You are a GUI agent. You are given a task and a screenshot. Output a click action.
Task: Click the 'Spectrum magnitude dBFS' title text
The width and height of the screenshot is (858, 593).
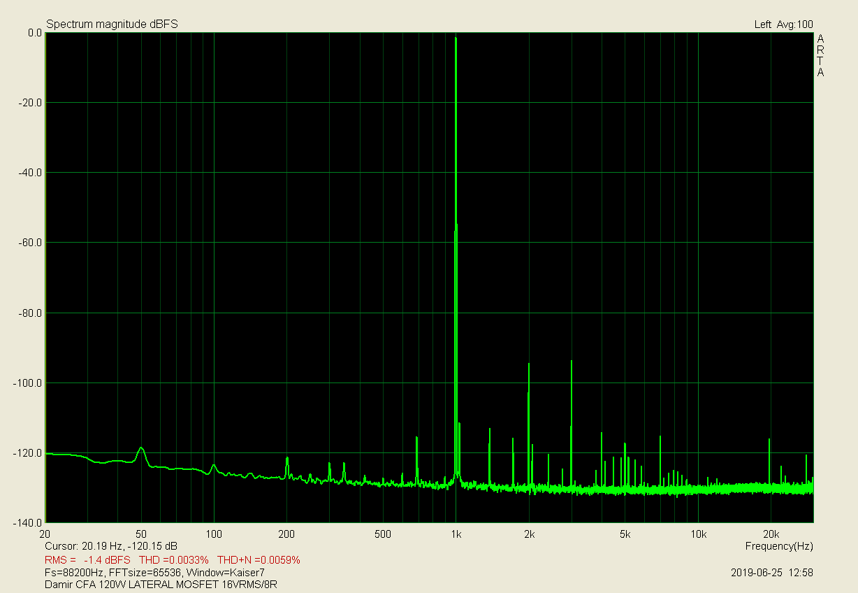[x=112, y=24]
